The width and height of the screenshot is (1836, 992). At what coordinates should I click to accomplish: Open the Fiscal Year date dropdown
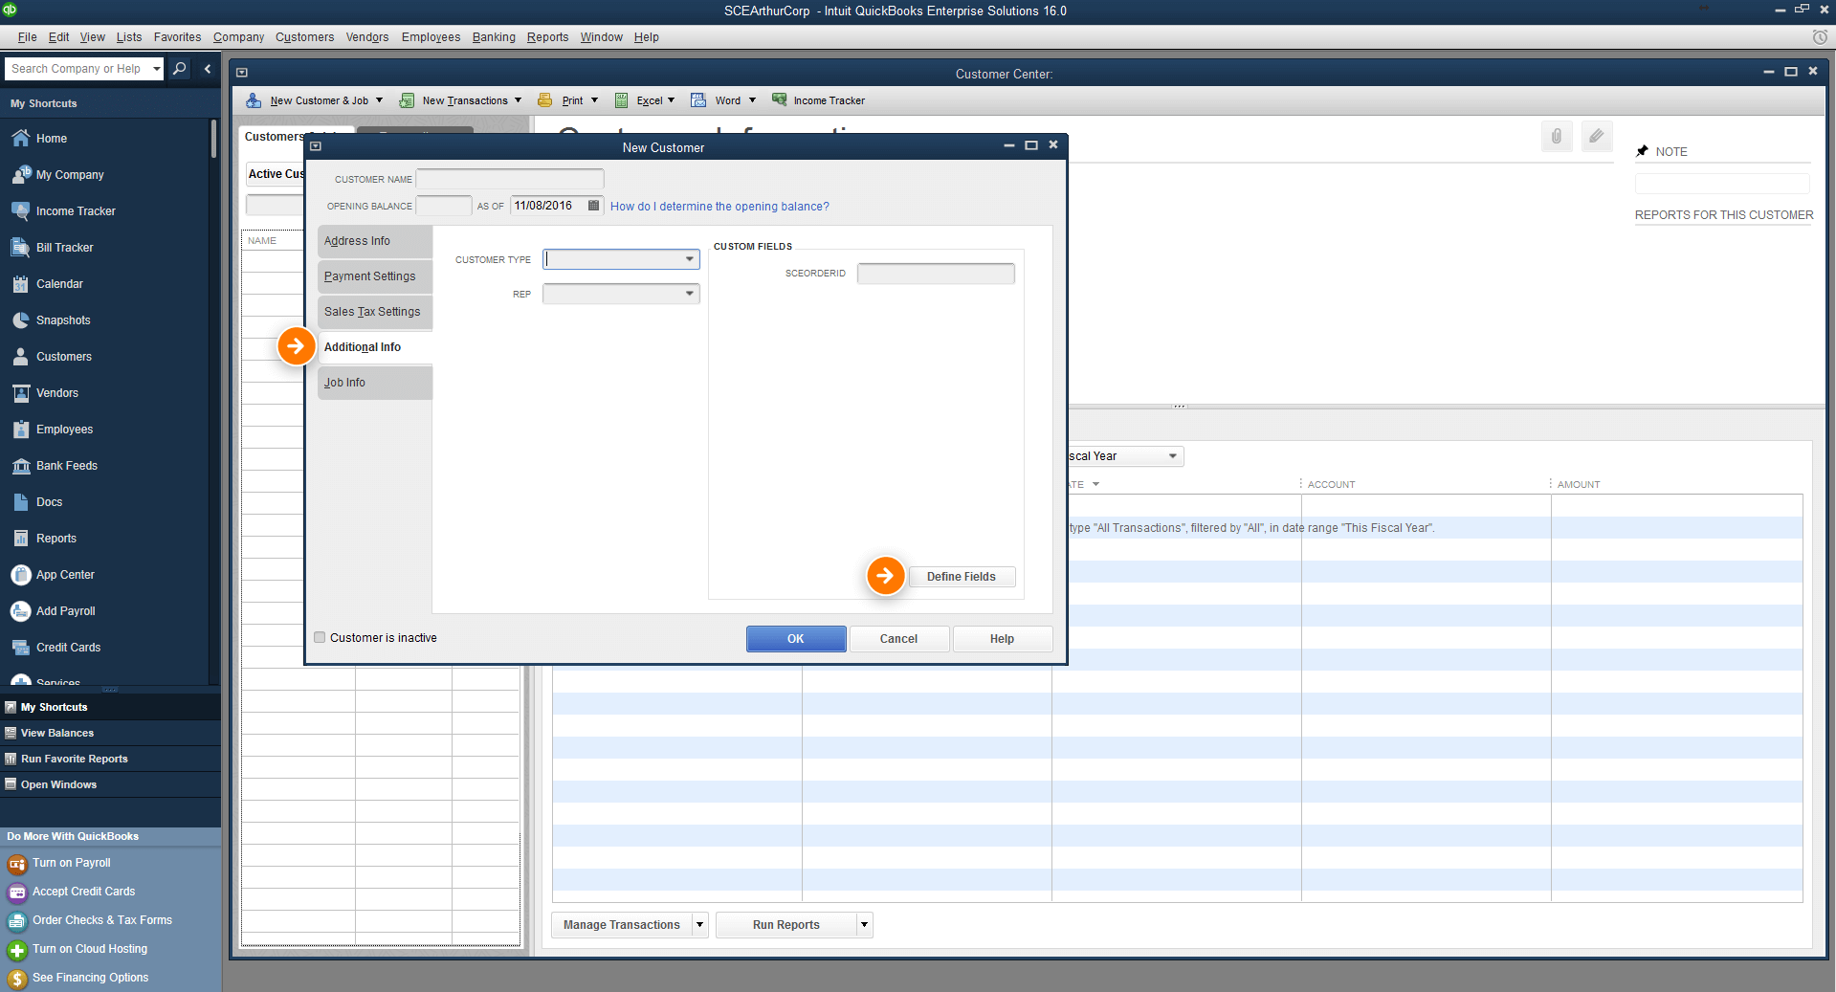tap(1173, 456)
